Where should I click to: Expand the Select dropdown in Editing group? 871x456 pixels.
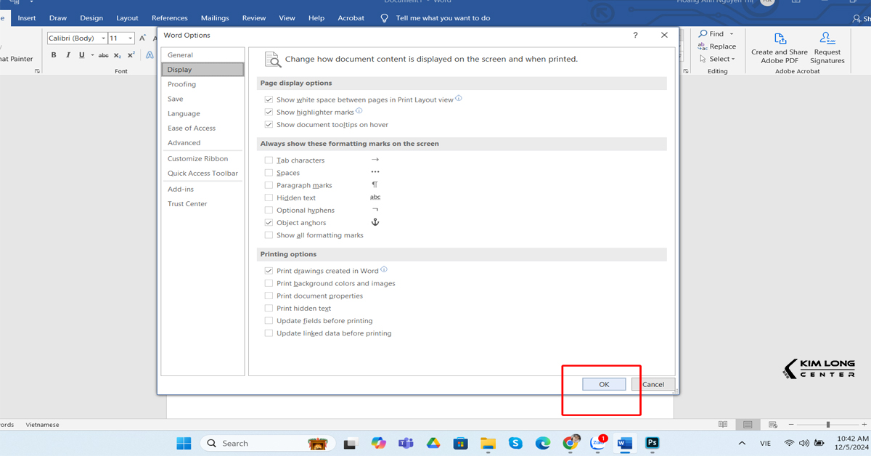click(x=721, y=59)
